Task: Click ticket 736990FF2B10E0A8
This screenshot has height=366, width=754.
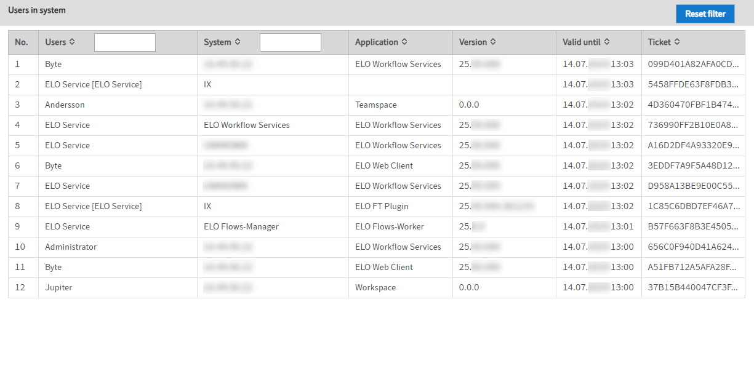Action: coord(694,125)
